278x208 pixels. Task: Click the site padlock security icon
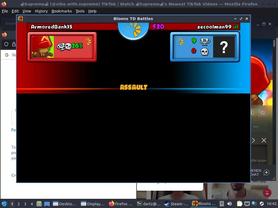coord(14,44)
